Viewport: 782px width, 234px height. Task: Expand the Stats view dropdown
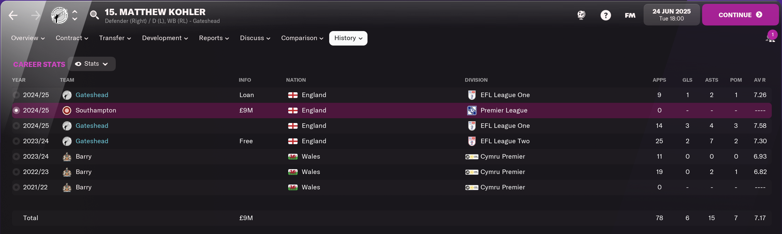pos(92,64)
